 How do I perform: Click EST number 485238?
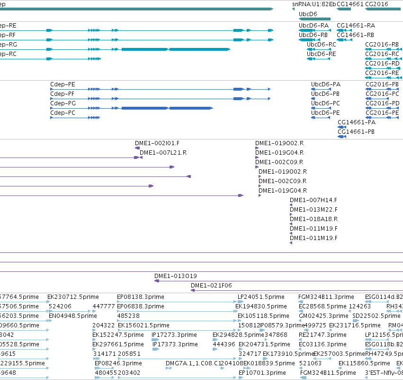coord(128,316)
